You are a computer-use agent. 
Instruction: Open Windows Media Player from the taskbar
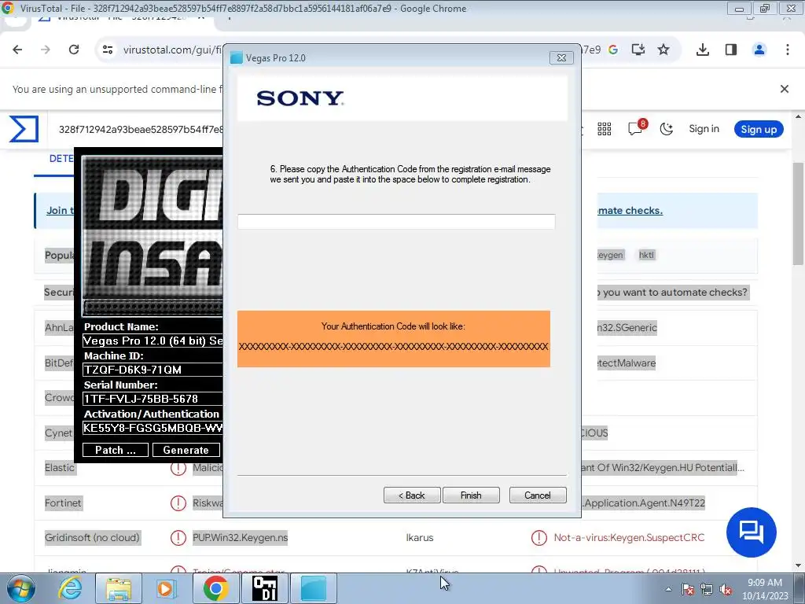(x=165, y=588)
